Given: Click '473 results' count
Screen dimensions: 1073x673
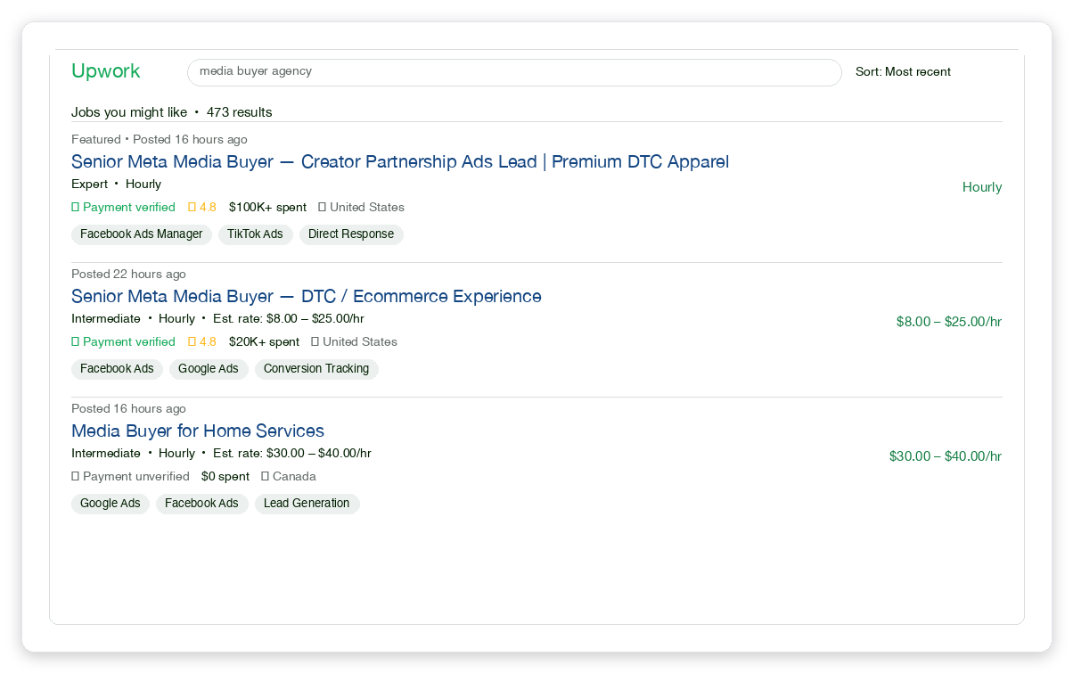Looking at the screenshot, I should coord(240,112).
